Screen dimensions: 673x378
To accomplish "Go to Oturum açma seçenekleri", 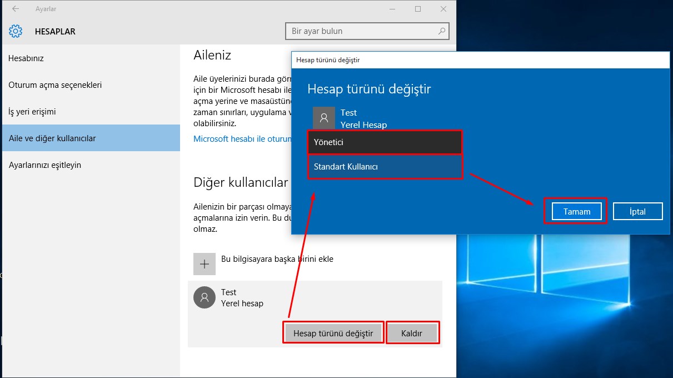I will [x=55, y=85].
